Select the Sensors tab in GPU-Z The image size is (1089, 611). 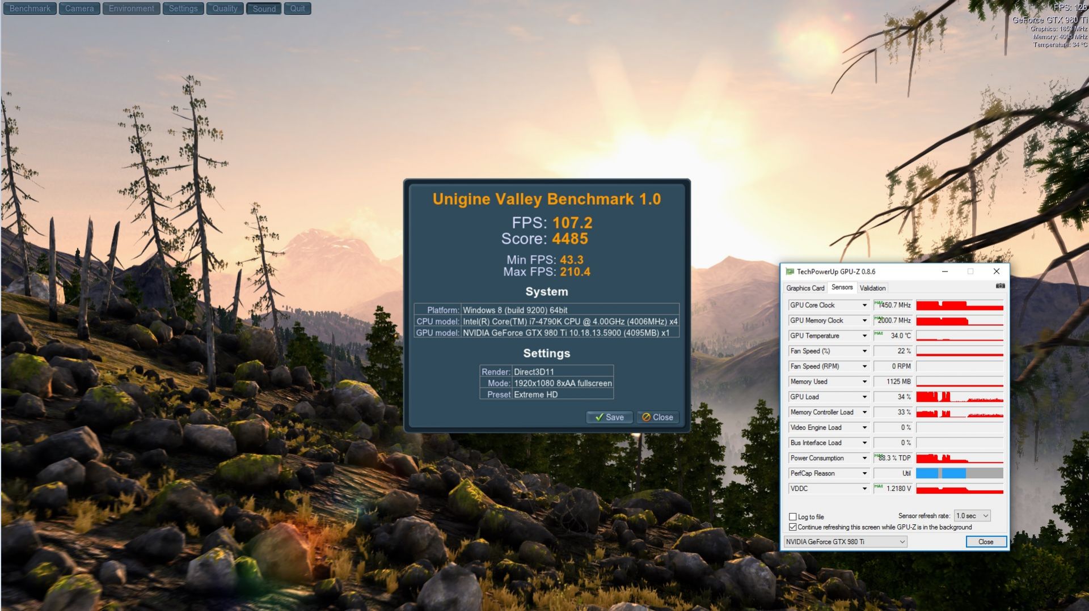click(x=842, y=287)
